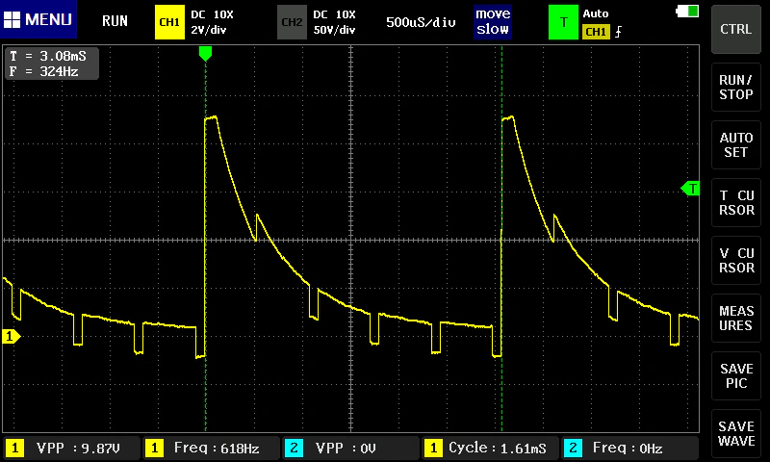The image size is (770, 462).
Task: Select the yellow CH1 channel badge
Action: point(169,22)
